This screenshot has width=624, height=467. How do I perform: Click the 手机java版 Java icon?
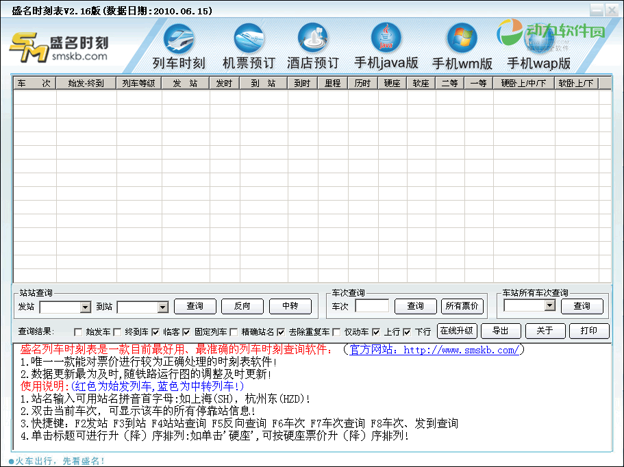[386, 38]
